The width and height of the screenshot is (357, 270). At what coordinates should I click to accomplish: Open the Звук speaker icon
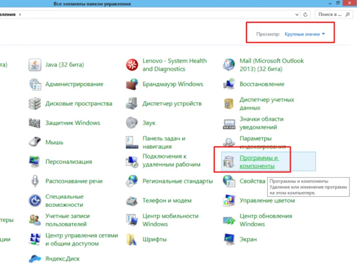(x=132, y=123)
